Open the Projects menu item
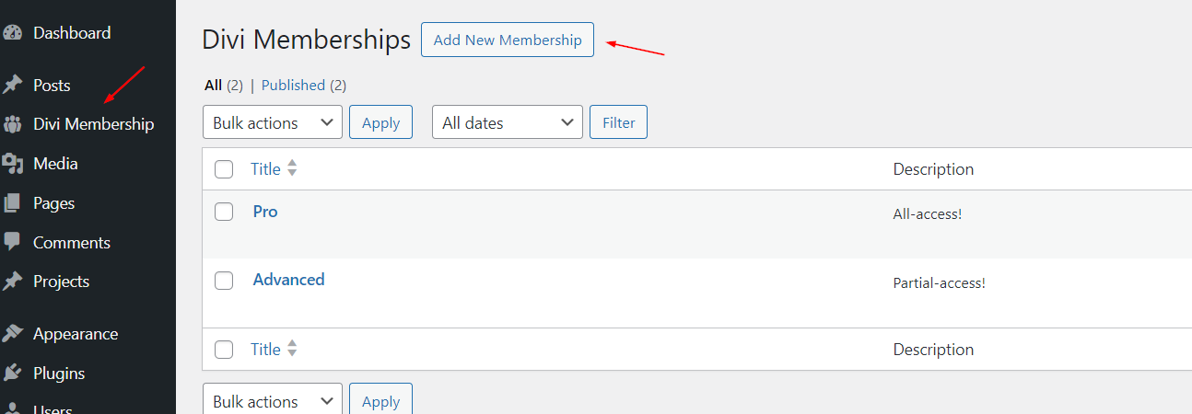The width and height of the screenshot is (1192, 414). pos(61,282)
